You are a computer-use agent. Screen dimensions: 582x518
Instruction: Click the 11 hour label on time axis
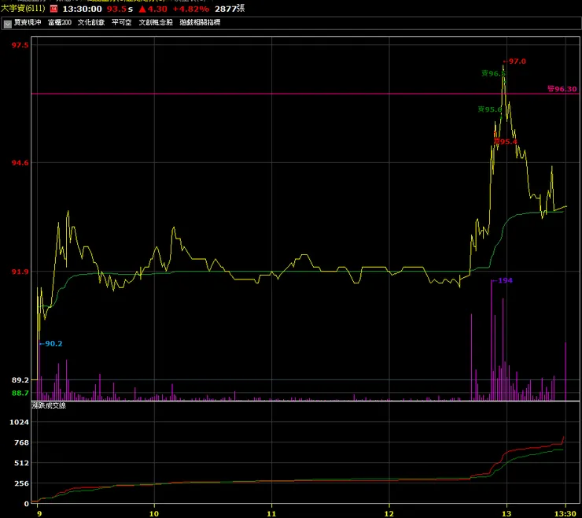[x=271, y=513]
